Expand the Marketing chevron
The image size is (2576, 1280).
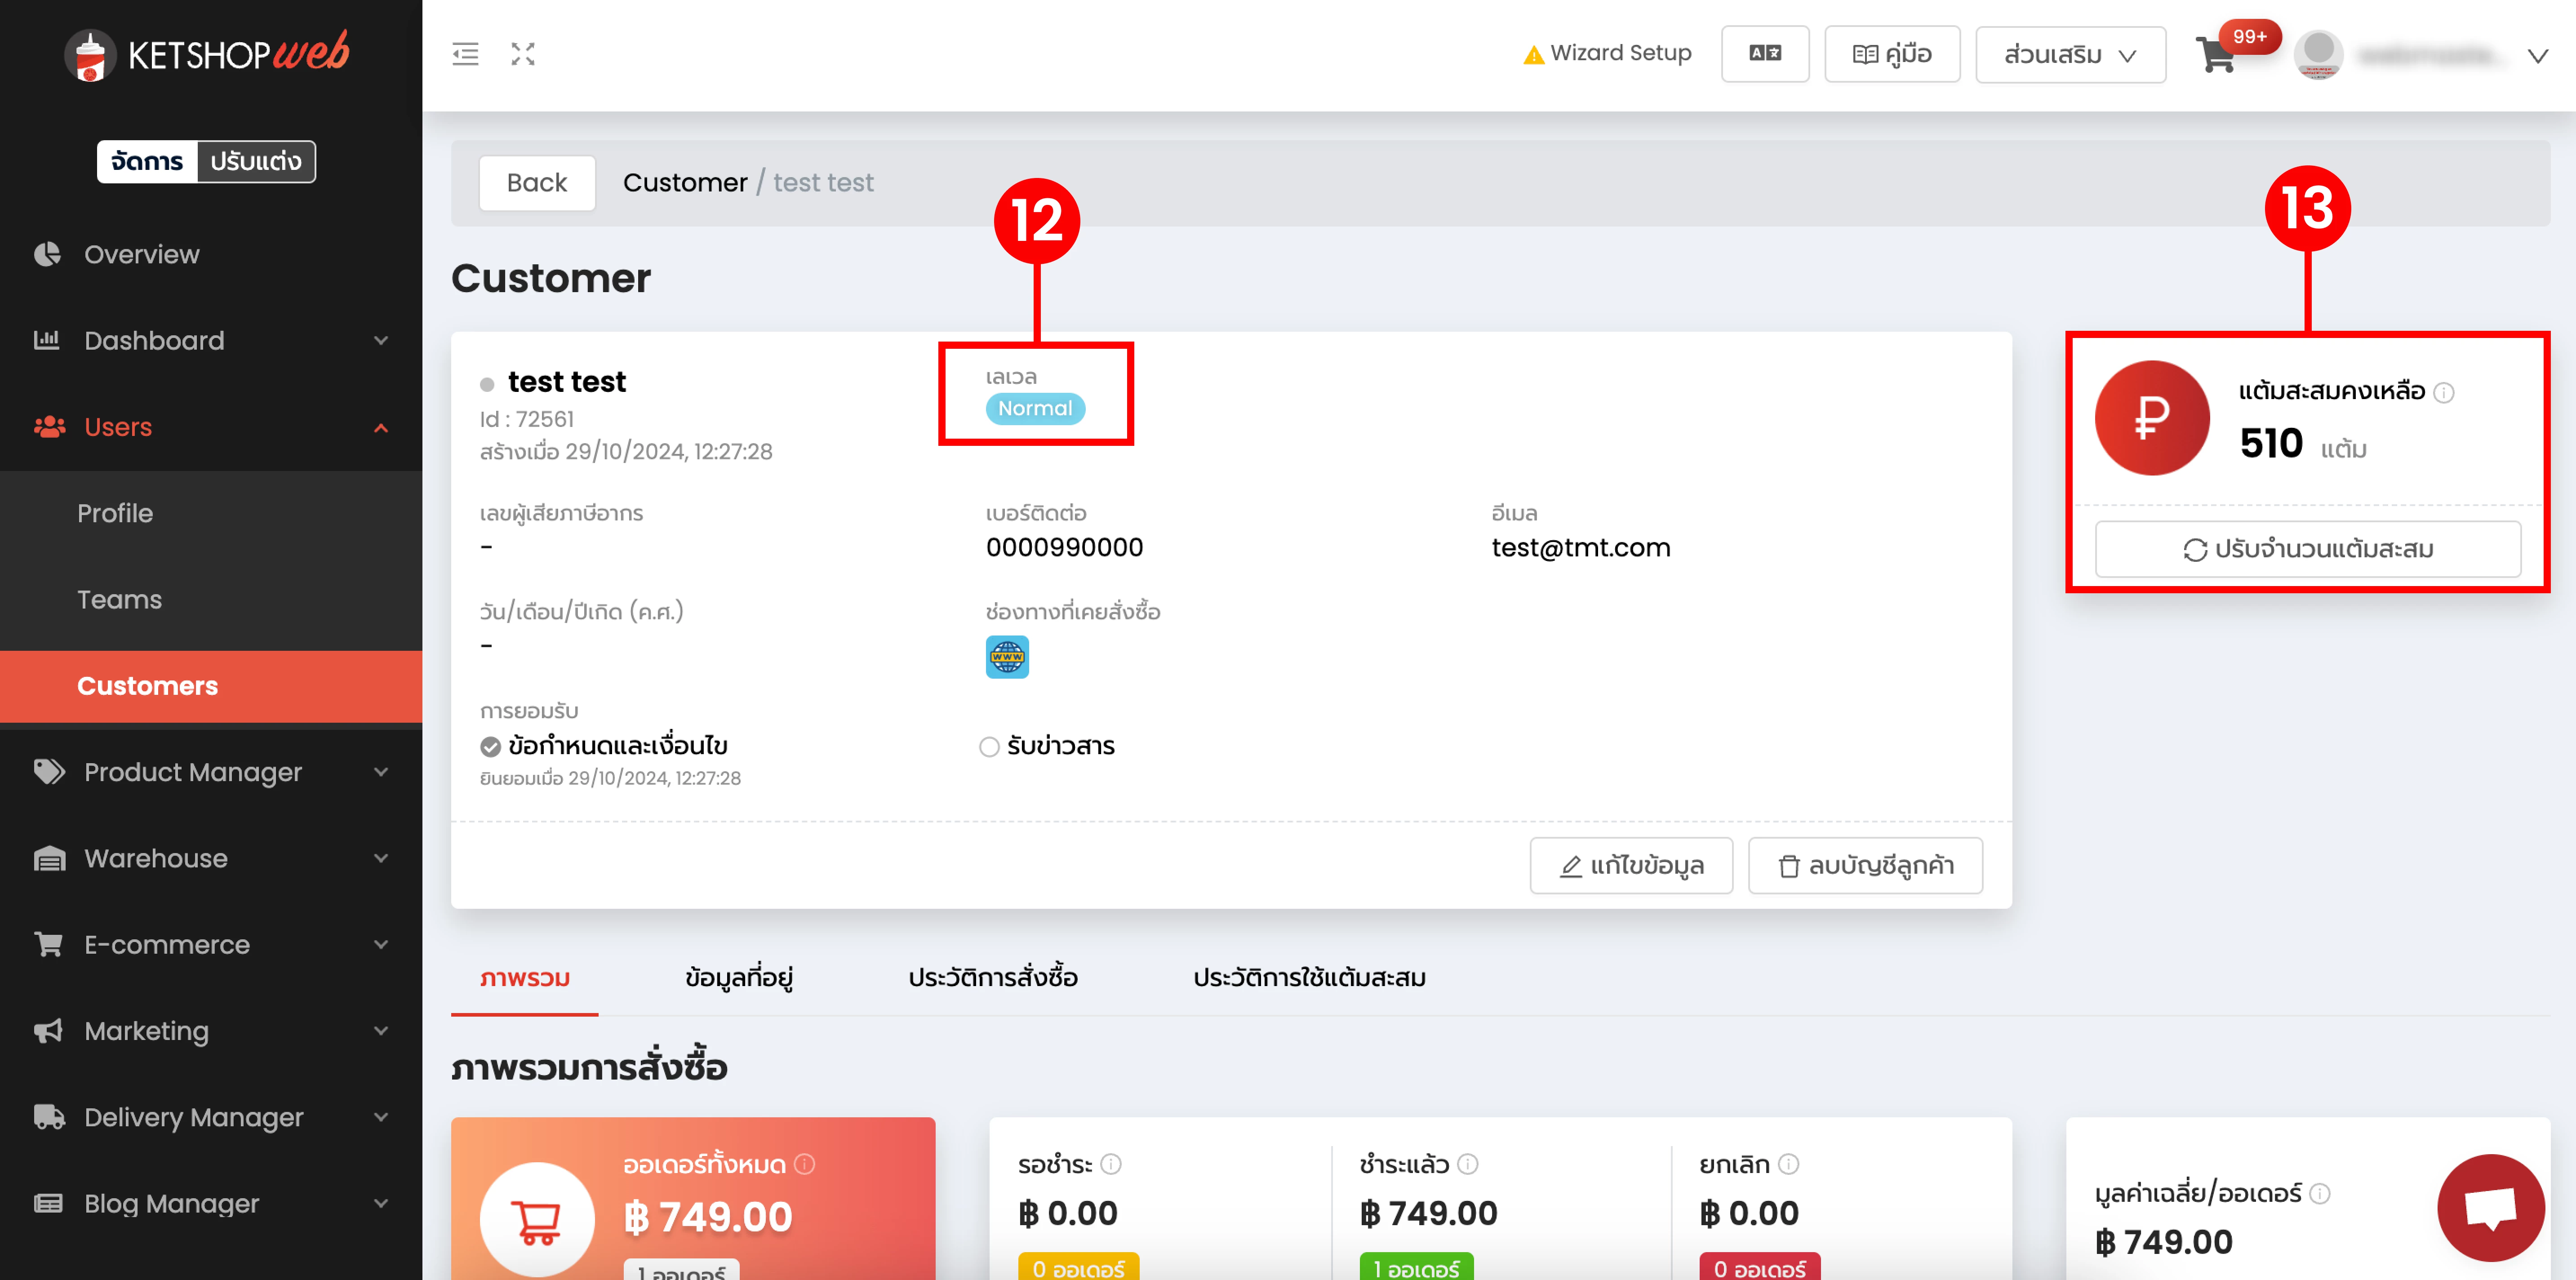click(381, 1031)
